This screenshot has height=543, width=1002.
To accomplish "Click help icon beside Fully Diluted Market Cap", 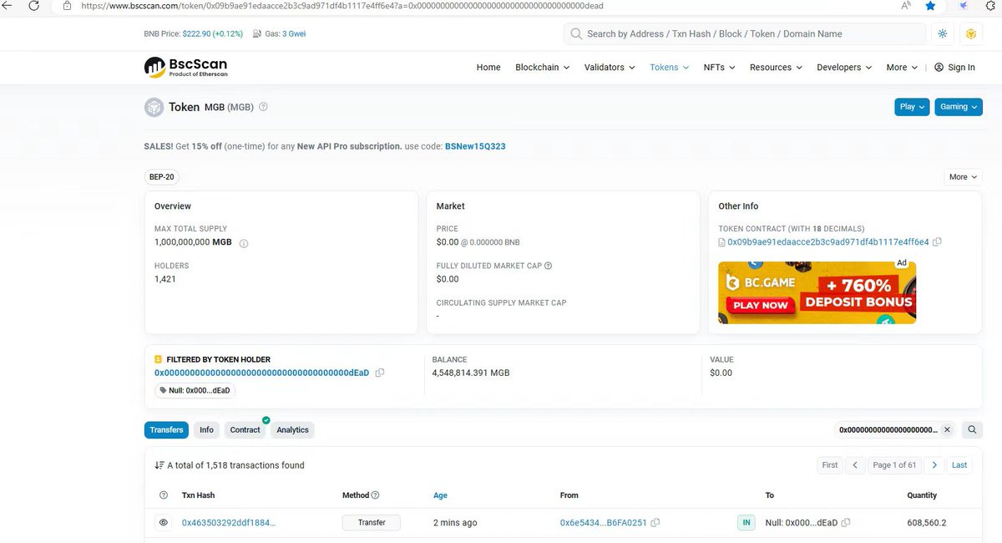I will (548, 266).
